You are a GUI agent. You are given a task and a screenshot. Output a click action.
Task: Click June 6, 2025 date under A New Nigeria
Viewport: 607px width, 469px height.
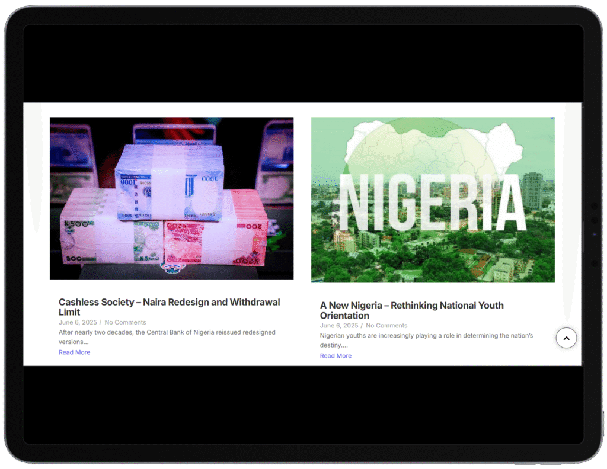pos(338,326)
